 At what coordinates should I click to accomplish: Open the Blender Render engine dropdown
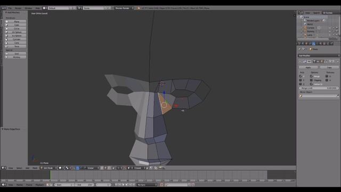click(124, 8)
